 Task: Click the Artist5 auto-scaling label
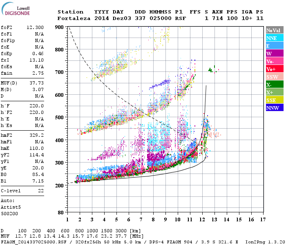(11, 207)
